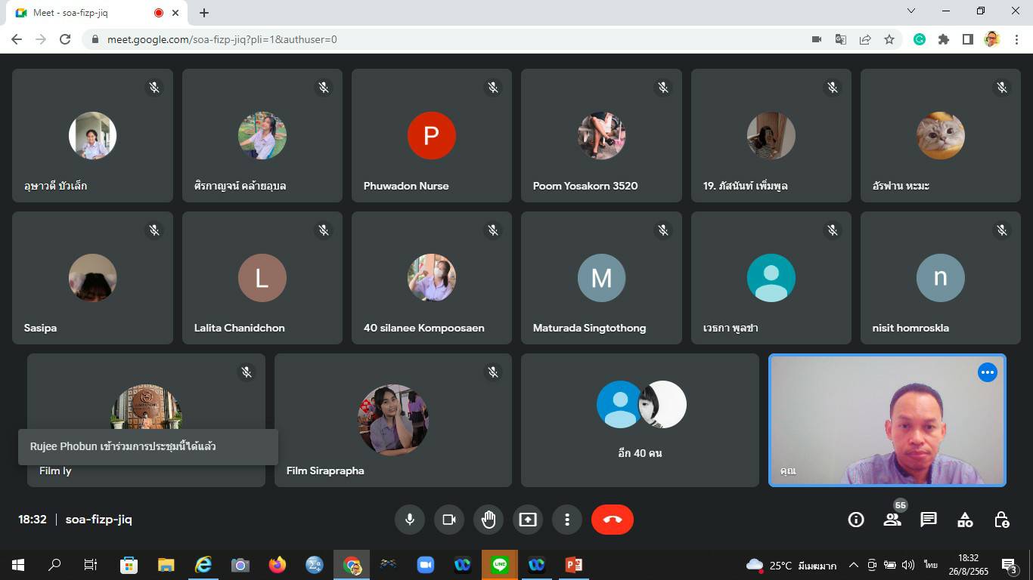Open the Activities panel icon
Screen dimensions: 1033x580
[x=965, y=520]
